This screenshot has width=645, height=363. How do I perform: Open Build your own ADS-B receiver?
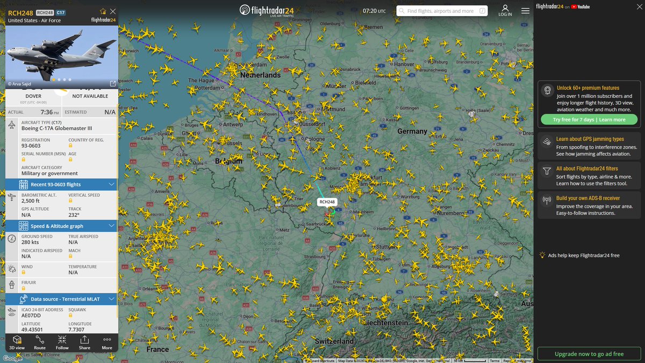[x=590, y=205]
